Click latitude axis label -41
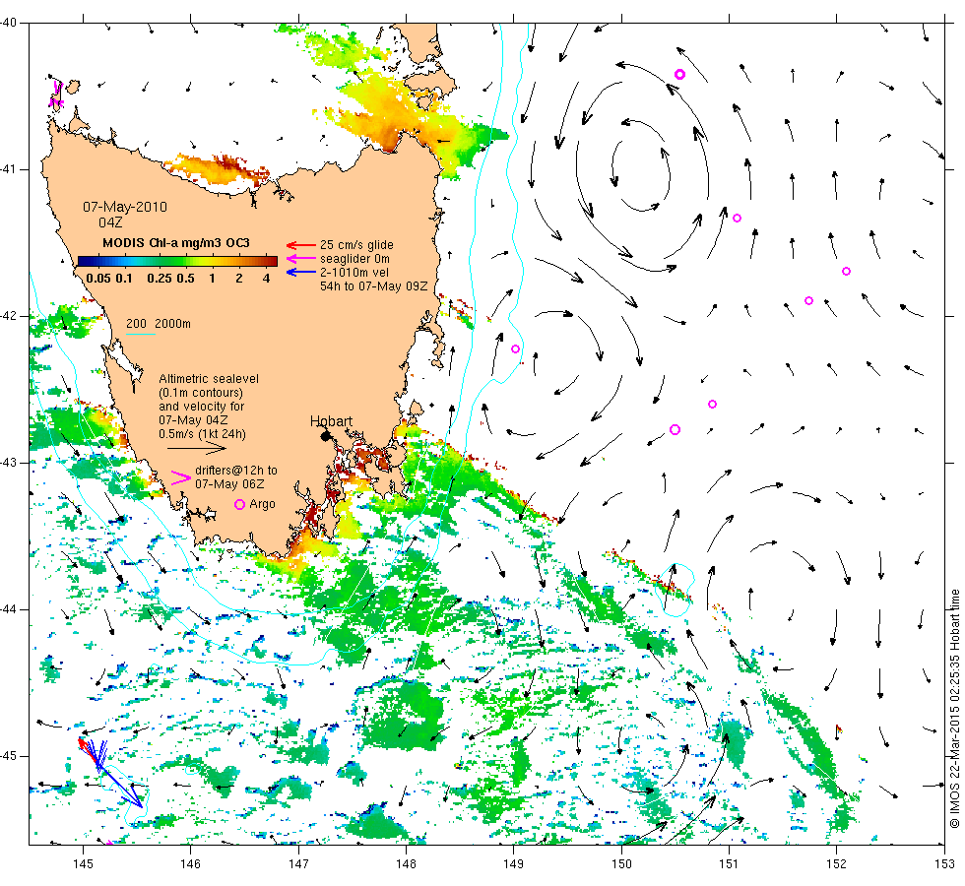The height and width of the screenshot is (886, 965). pos(9,169)
